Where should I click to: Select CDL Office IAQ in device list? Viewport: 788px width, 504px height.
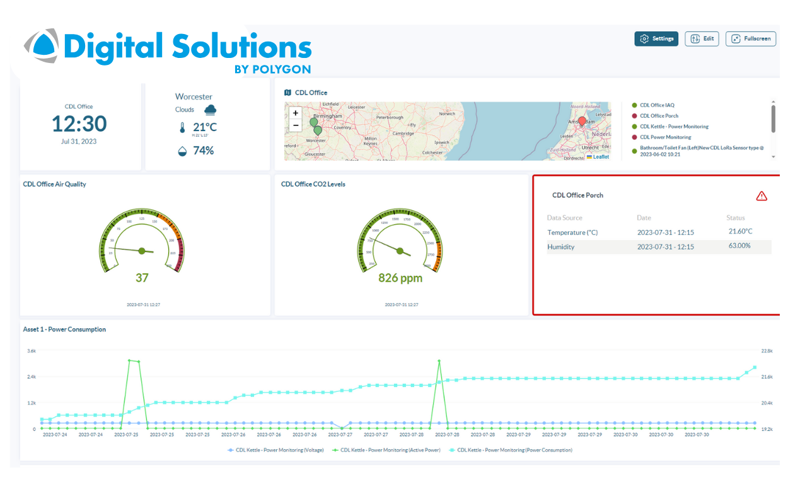656,105
